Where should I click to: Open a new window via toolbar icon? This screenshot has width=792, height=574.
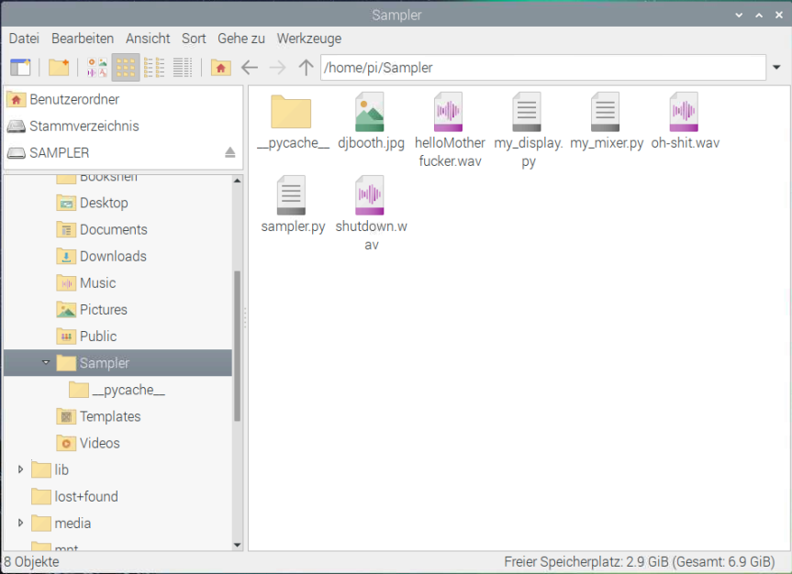(x=20, y=67)
